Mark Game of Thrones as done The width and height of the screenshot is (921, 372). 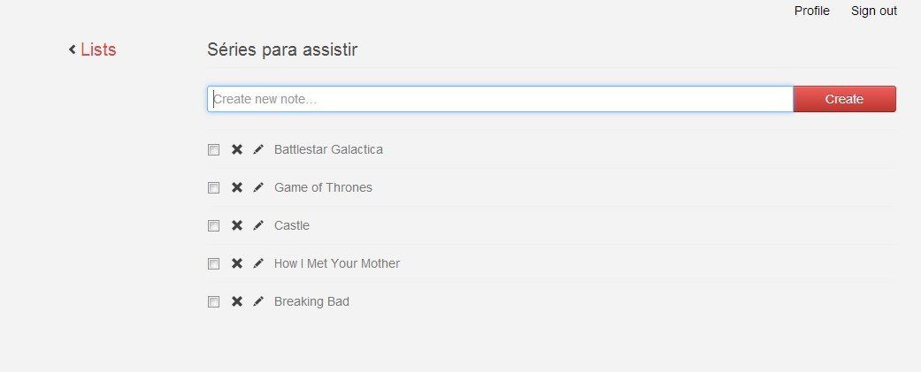tap(214, 187)
